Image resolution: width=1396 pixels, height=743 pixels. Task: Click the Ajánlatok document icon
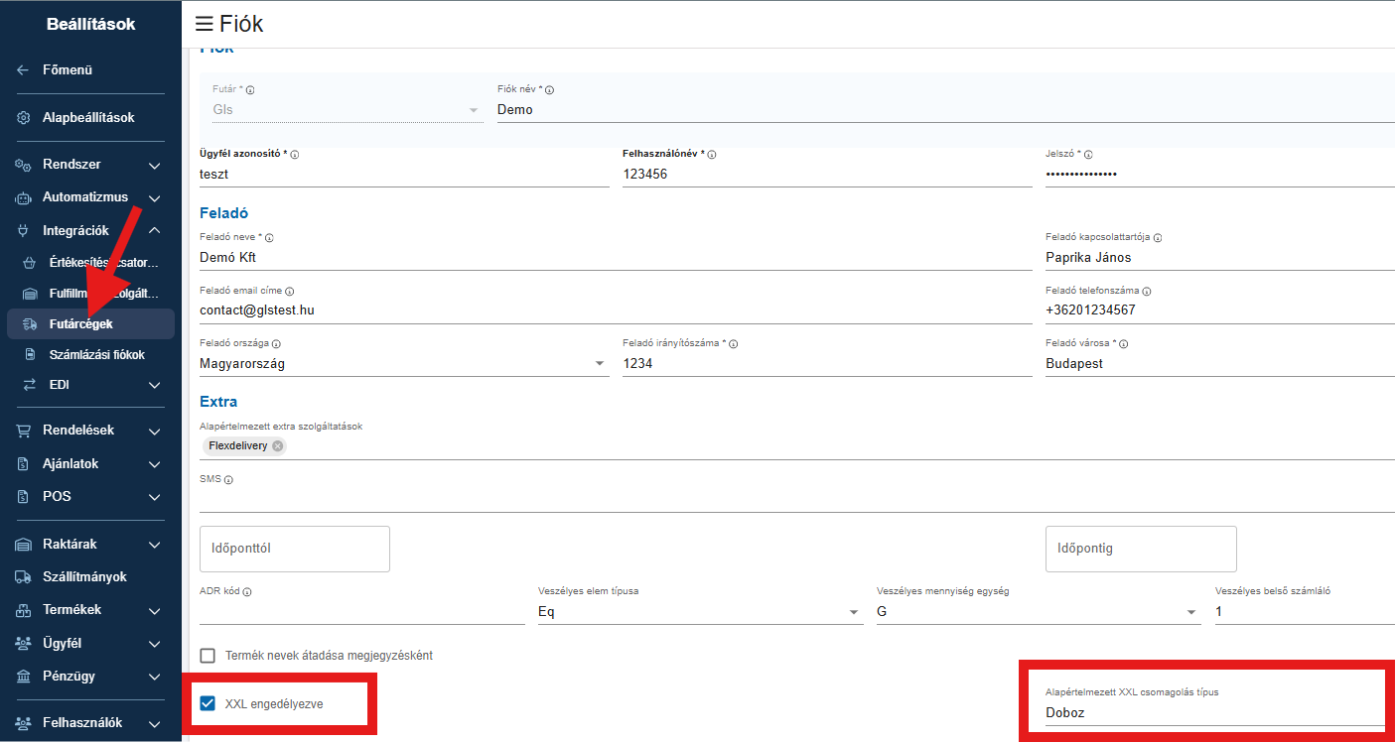24,464
